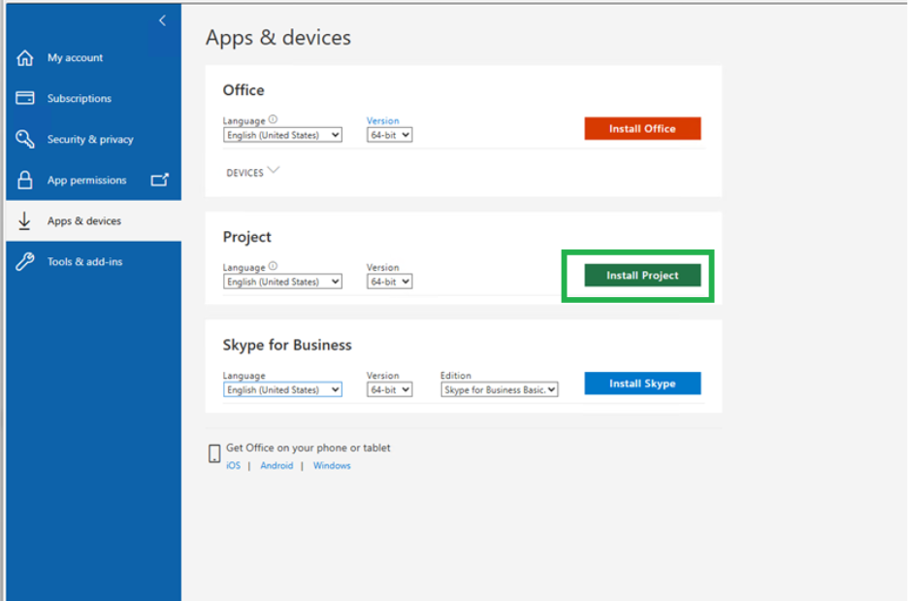This screenshot has height=601, width=908.
Task: Click the phone icon beside Get Office text
Action: pos(214,453)
